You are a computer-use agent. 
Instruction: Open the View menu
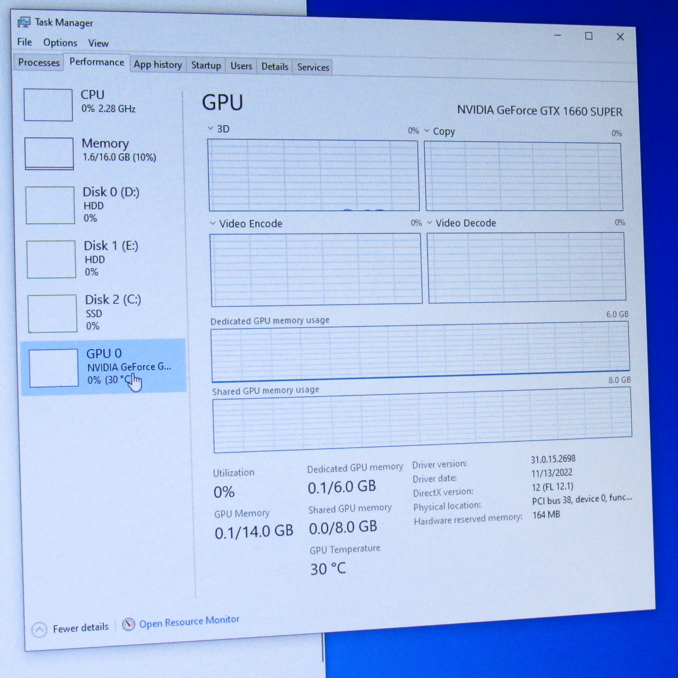click(98, 43)
